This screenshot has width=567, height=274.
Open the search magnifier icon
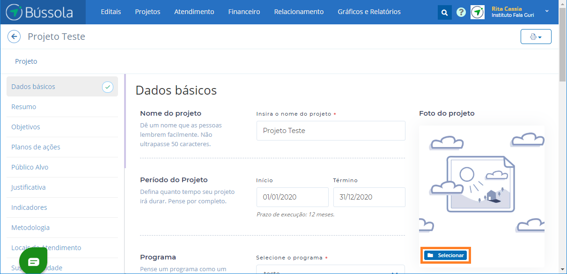444,12
